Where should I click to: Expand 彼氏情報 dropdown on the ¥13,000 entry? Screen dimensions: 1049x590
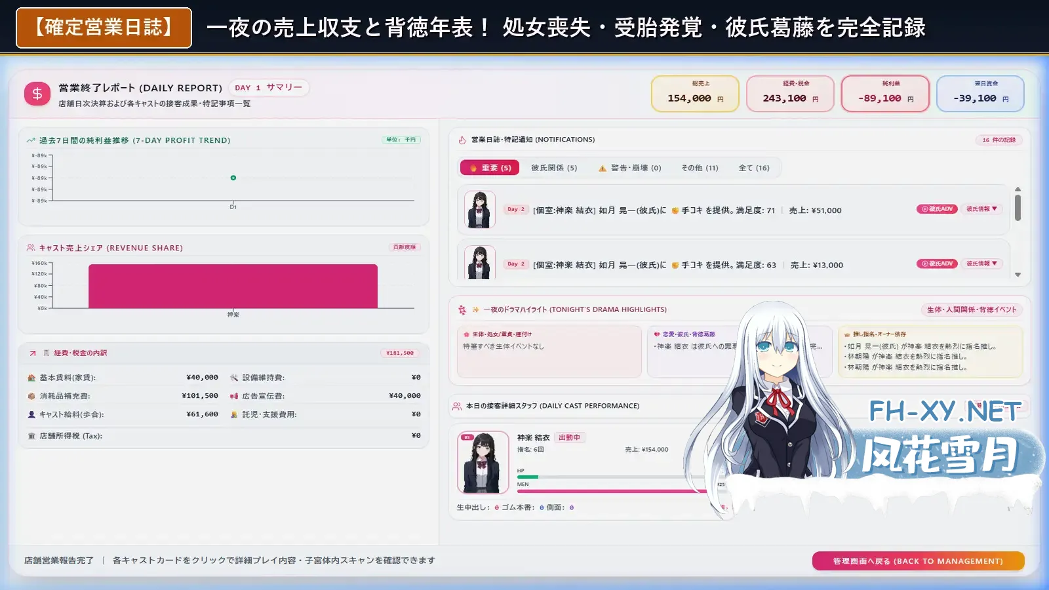pos(981,264)
